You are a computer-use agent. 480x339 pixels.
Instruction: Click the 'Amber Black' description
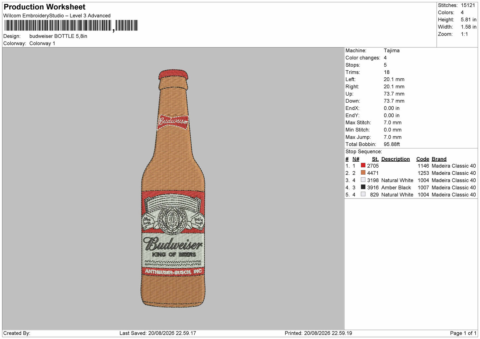click(x=396, y=187)
